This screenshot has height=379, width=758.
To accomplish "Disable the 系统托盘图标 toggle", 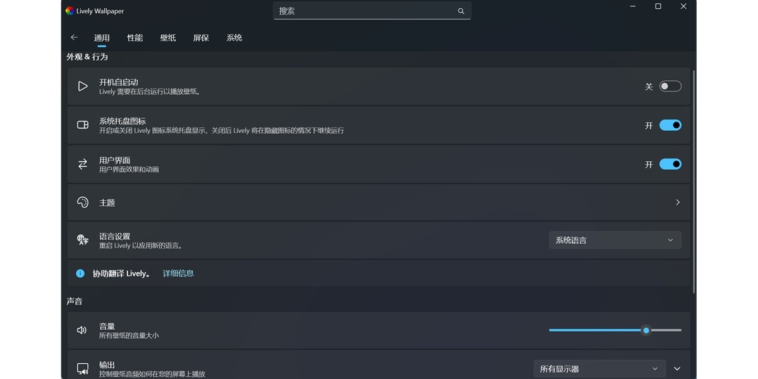I will (x=670, y=125).
